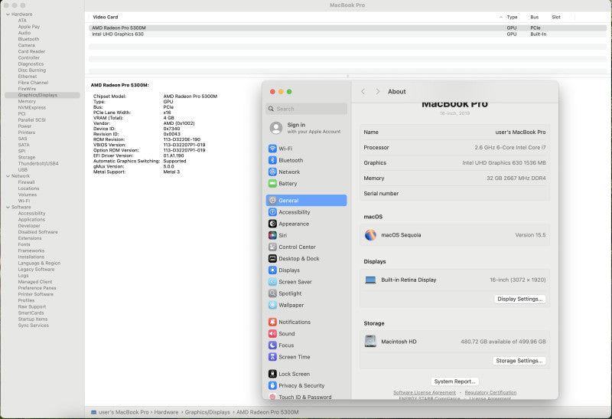Select Firewall under Network

click(x=26, y=182)
